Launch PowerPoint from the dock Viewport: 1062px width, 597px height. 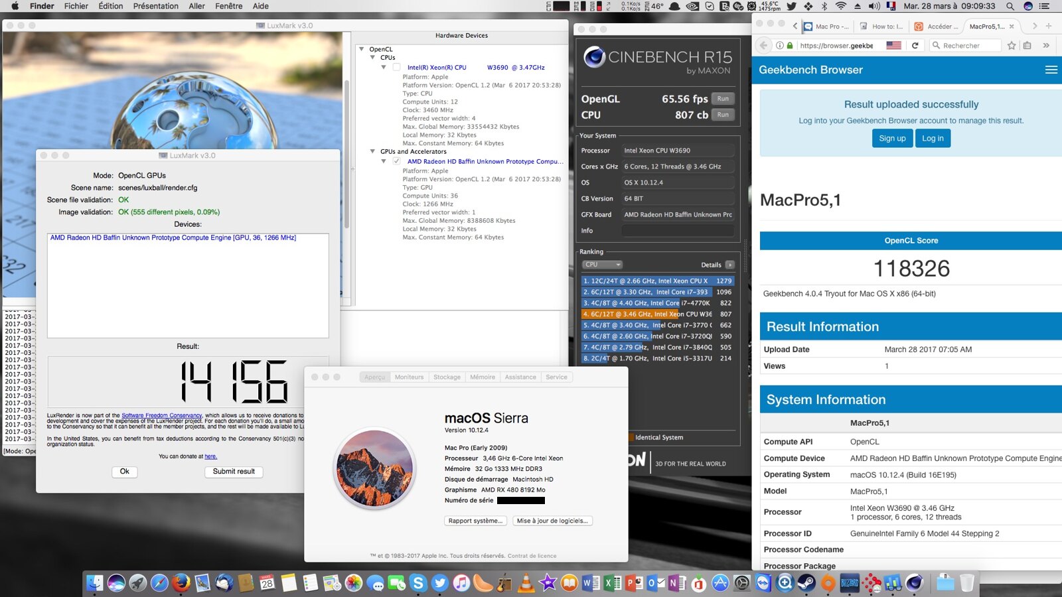(x=634, y=583)
